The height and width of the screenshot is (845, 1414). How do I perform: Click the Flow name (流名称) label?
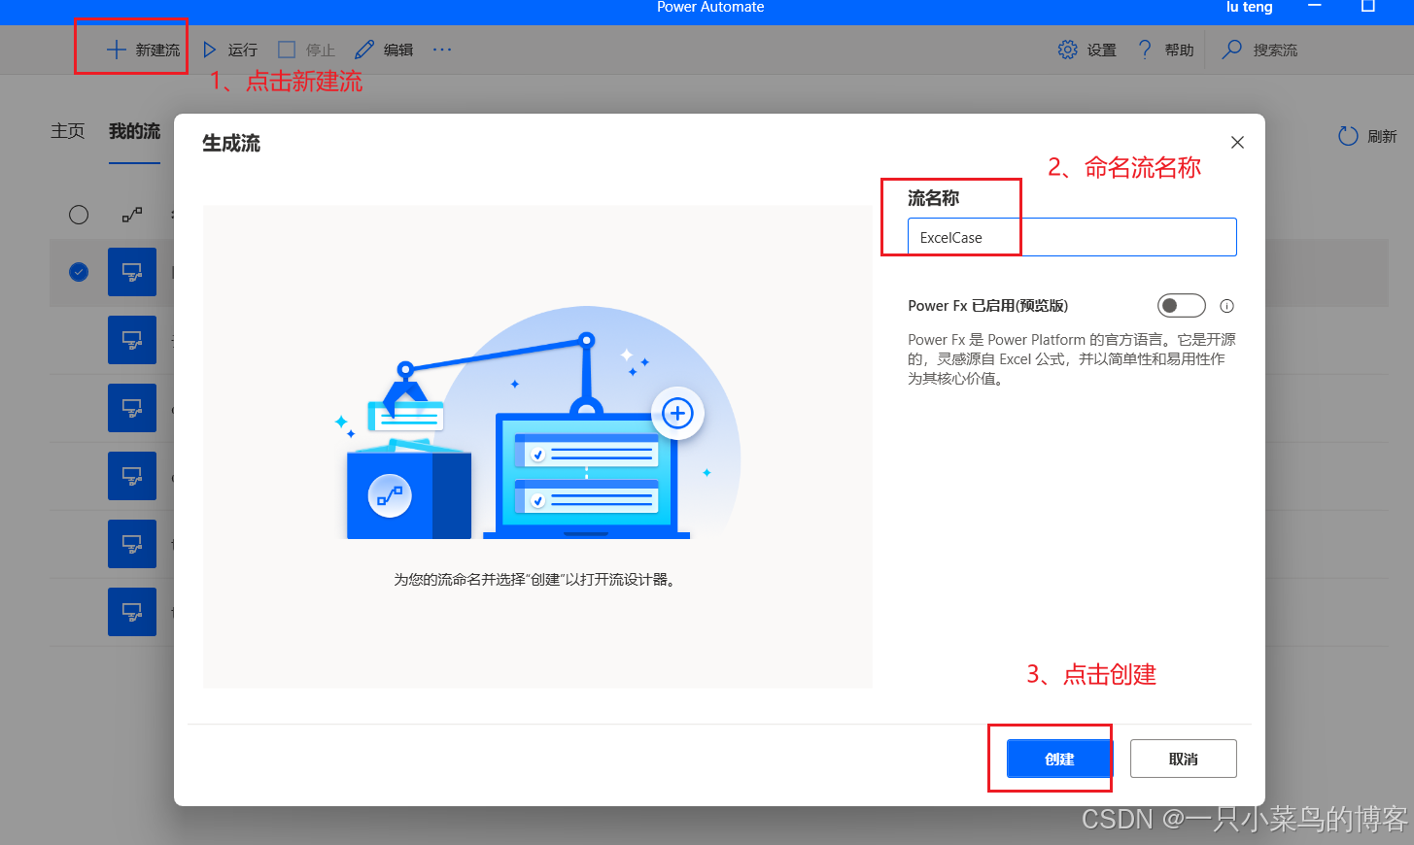(933, 198)
